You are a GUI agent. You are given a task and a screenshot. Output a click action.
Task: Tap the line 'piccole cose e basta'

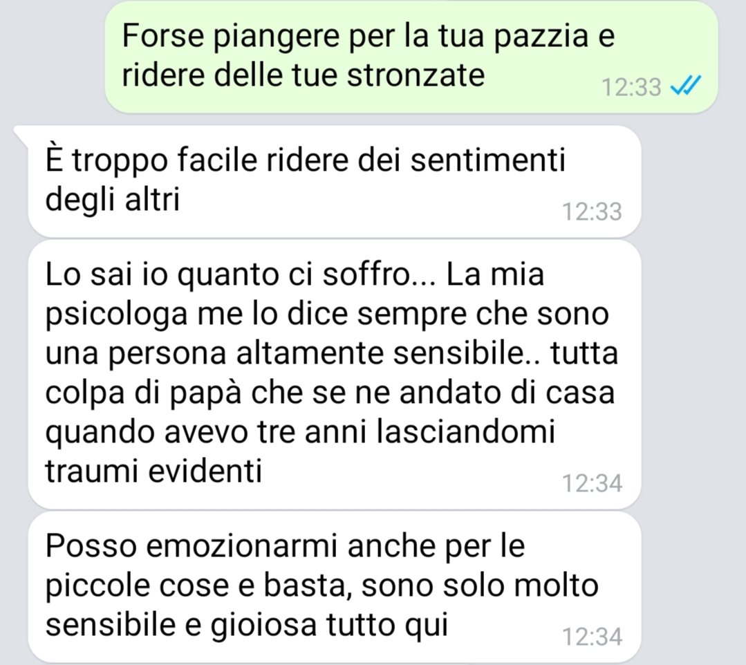tap(195, 586)
